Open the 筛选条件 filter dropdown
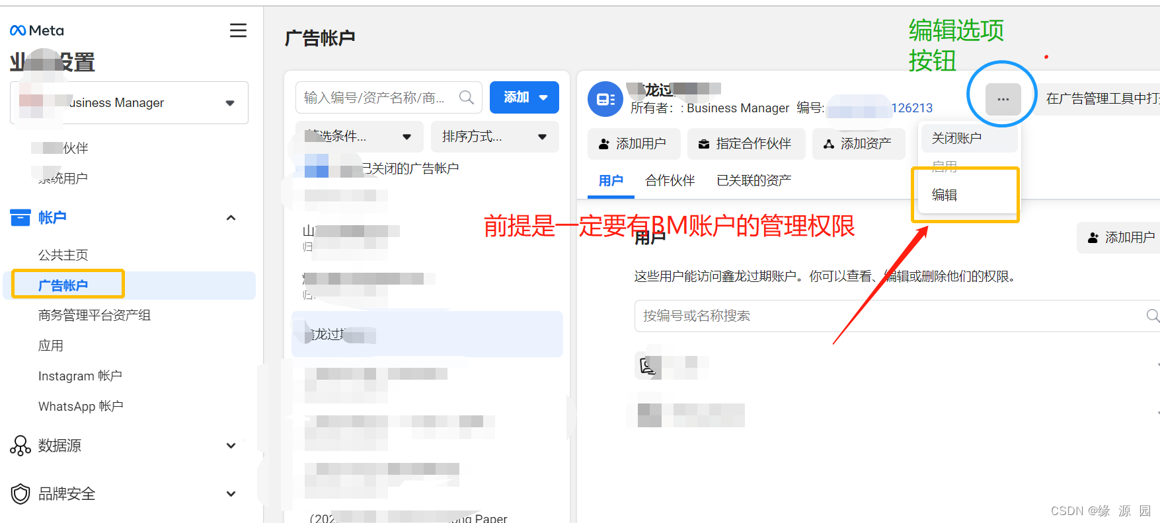This screenshot has width=1160, height=523. (x=359, y=137)
